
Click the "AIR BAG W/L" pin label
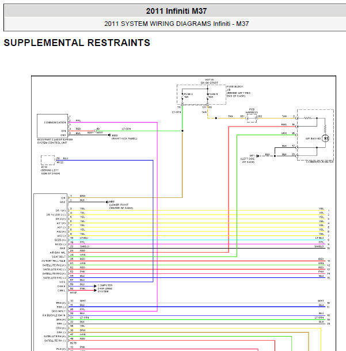coord(58,253)
